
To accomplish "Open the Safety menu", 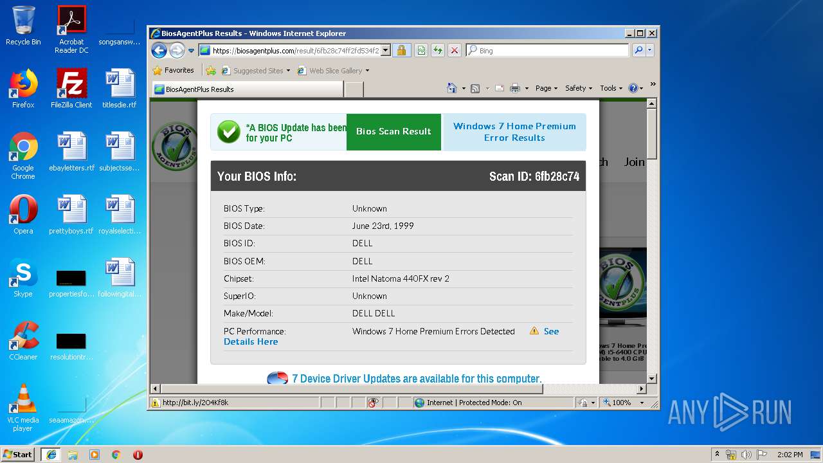I will click(579, 88).
